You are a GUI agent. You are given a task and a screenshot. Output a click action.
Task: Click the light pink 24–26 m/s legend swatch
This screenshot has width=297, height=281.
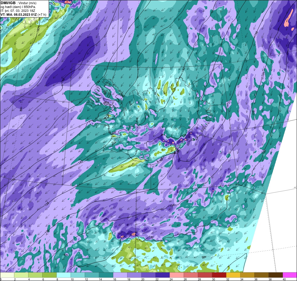coord(177,275)
